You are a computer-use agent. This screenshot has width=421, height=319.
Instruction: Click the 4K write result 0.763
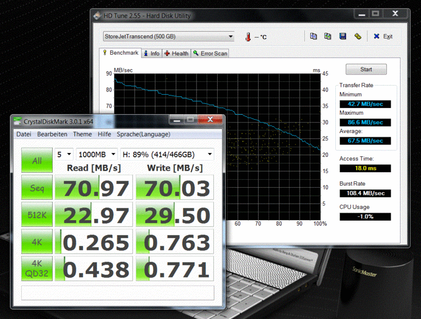pyautogui.click(x=175, y=241)
